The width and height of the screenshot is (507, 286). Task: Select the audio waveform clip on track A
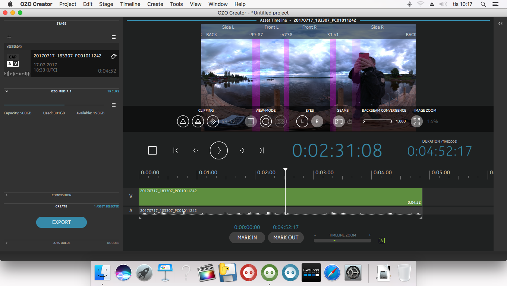(280, 211)
